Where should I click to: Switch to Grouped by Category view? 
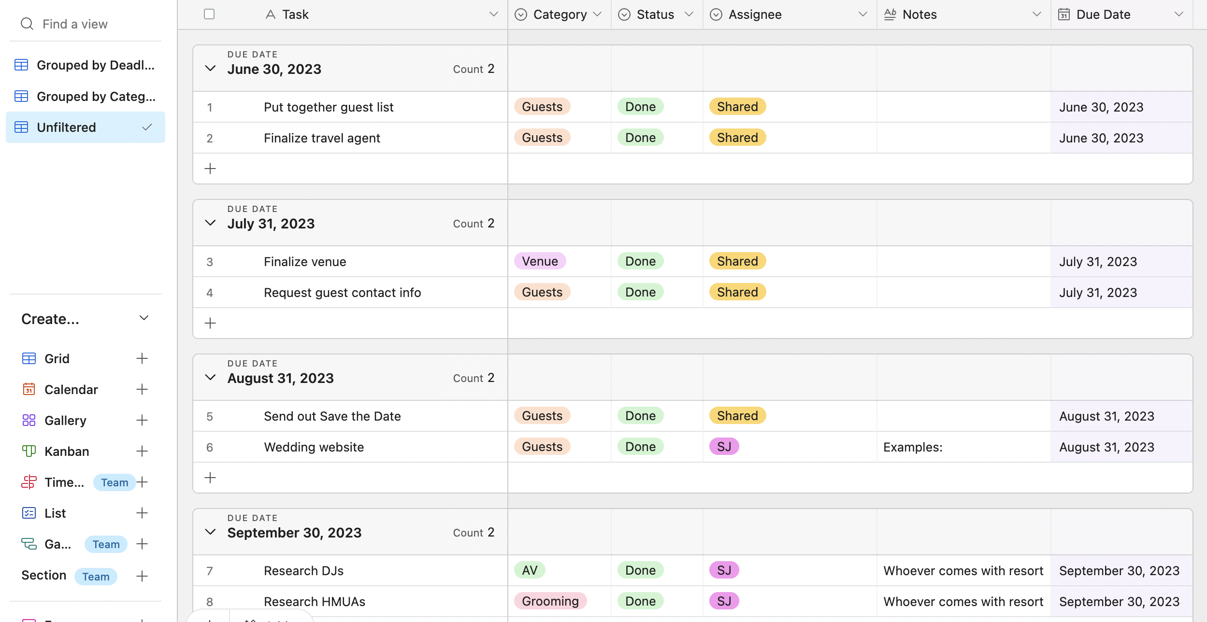95,96
